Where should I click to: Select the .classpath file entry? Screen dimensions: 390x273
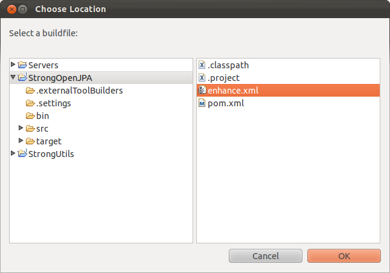pos(228,65)
